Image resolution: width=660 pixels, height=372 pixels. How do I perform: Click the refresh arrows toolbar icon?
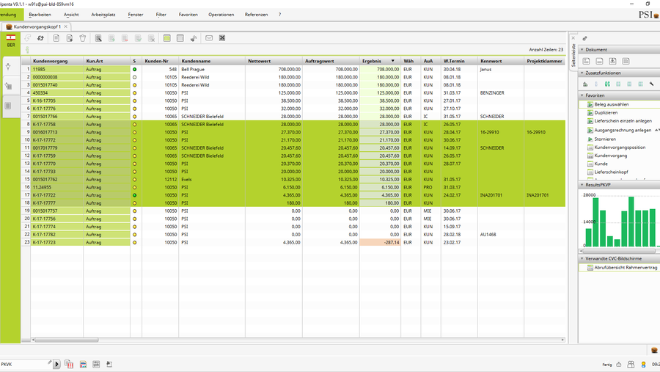point(40,38)
